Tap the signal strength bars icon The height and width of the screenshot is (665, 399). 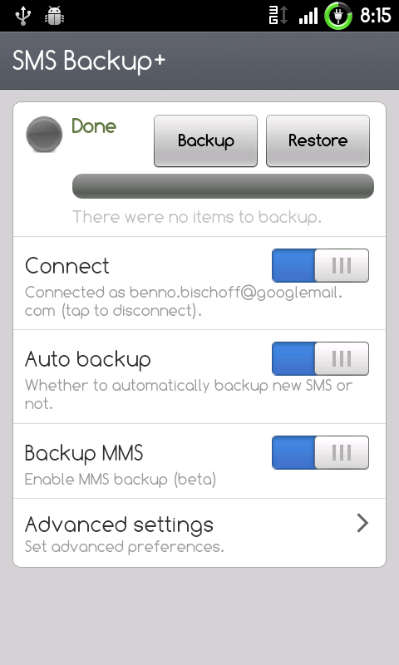[308, 17]
